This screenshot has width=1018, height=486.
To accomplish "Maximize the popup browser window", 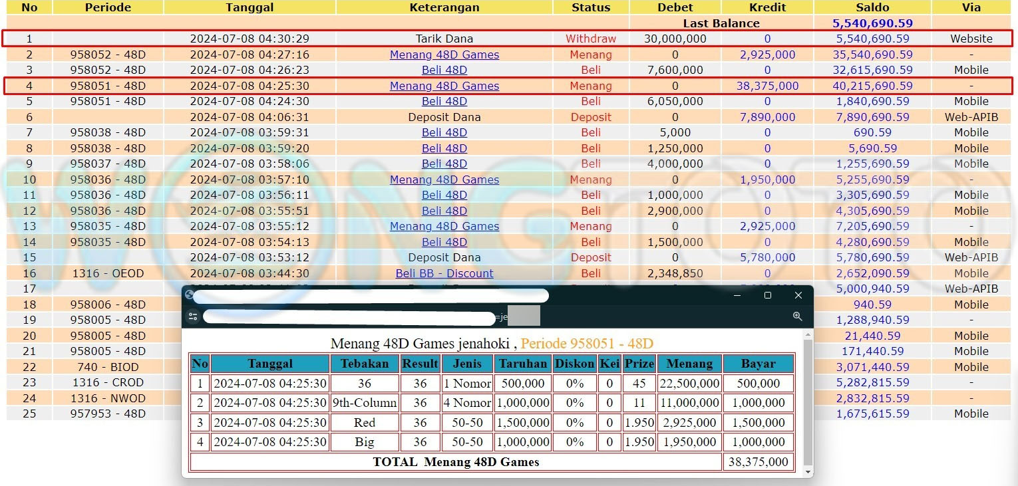I will tap(767, 295).
